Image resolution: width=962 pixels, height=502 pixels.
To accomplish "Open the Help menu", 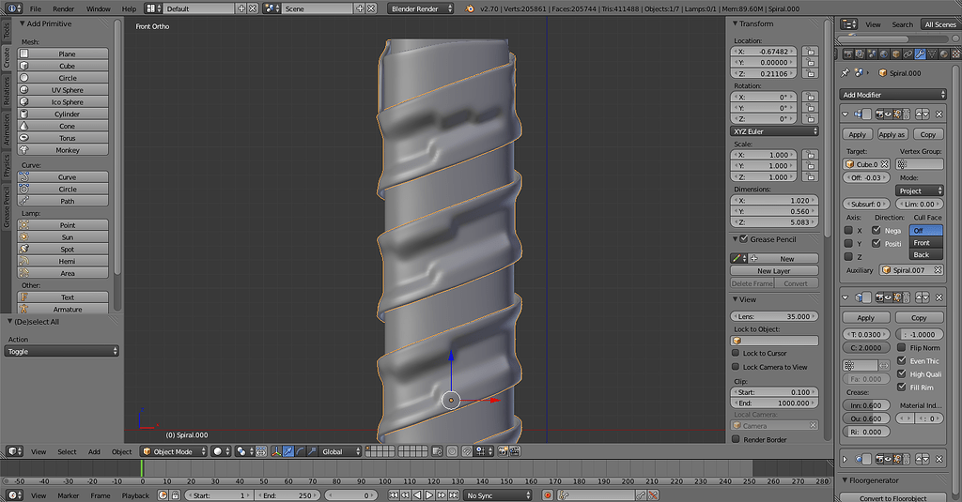I will (129, 8).
